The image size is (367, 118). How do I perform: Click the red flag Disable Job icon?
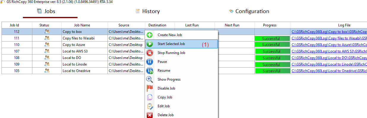point(150,88)
